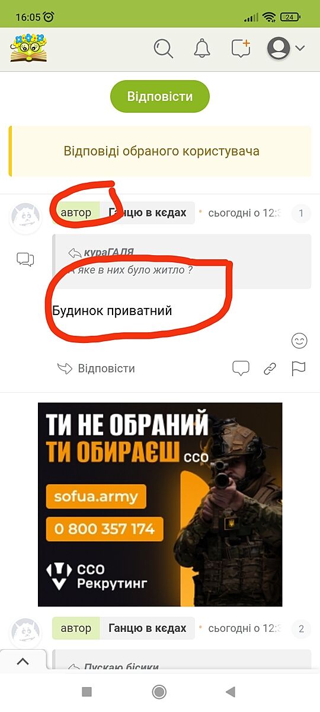This screenshot has height=712, width=320.
Task: Copy link to the first post via chain icon
Action: [270, 368]
